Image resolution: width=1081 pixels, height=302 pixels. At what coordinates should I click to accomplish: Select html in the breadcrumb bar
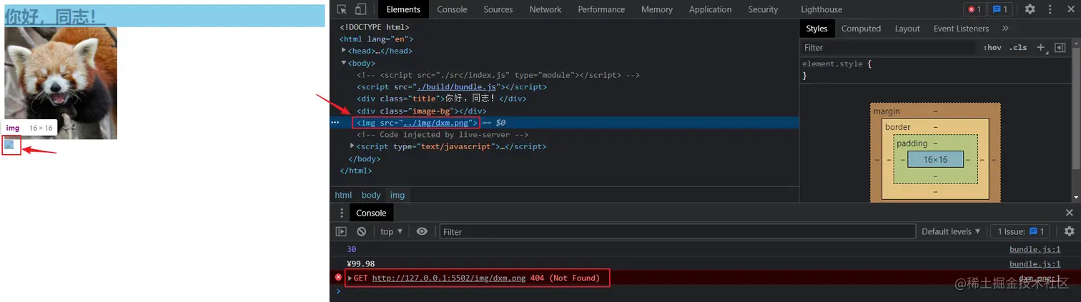tap(343, 195)
